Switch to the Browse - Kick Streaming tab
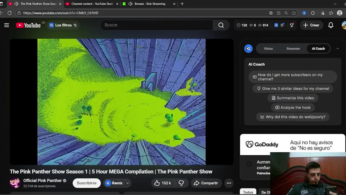This screenshot has height=195, width=346. pyautogui.click(x=149, y=4)
